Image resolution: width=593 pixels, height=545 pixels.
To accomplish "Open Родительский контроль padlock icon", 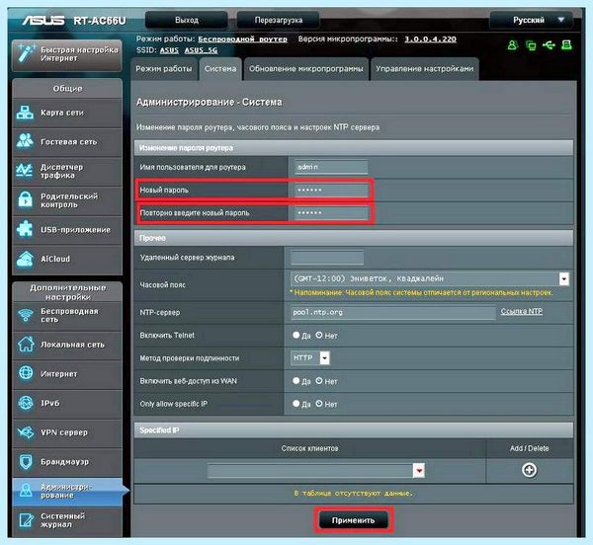I will 25,199.
